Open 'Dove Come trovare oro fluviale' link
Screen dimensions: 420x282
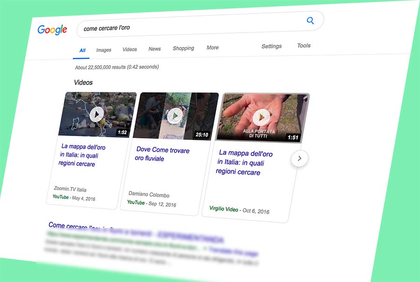162,154
